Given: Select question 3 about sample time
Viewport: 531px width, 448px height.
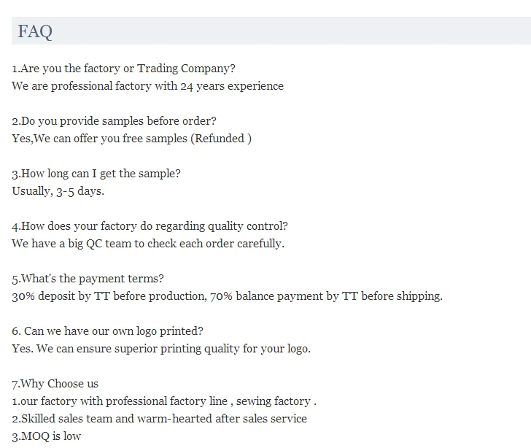Looking at the screenshot, I should tap(96, 173).
